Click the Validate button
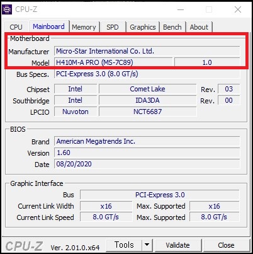The image size is (253, 254). coord(177,245)
